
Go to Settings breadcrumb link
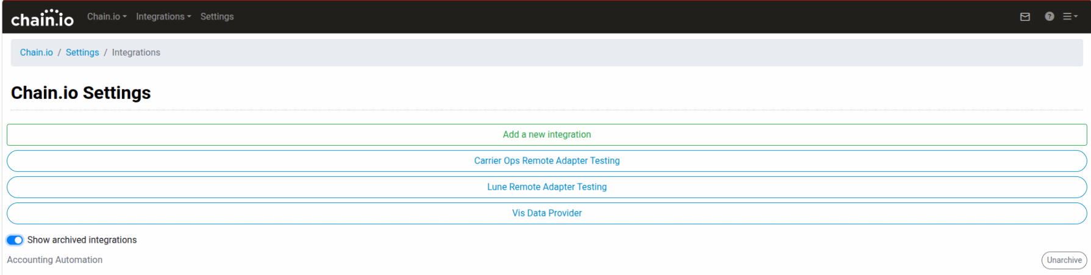[82, 52]
